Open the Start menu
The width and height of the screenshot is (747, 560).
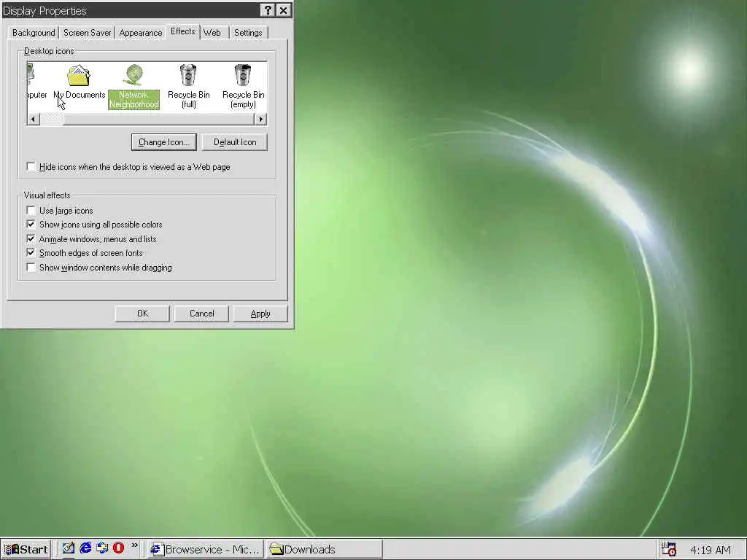tap(26, 549)
